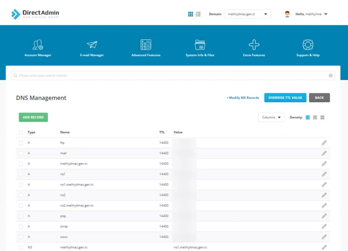Click the user avatar icon
This screenshot has width=348, height=251.
point(287,14)
